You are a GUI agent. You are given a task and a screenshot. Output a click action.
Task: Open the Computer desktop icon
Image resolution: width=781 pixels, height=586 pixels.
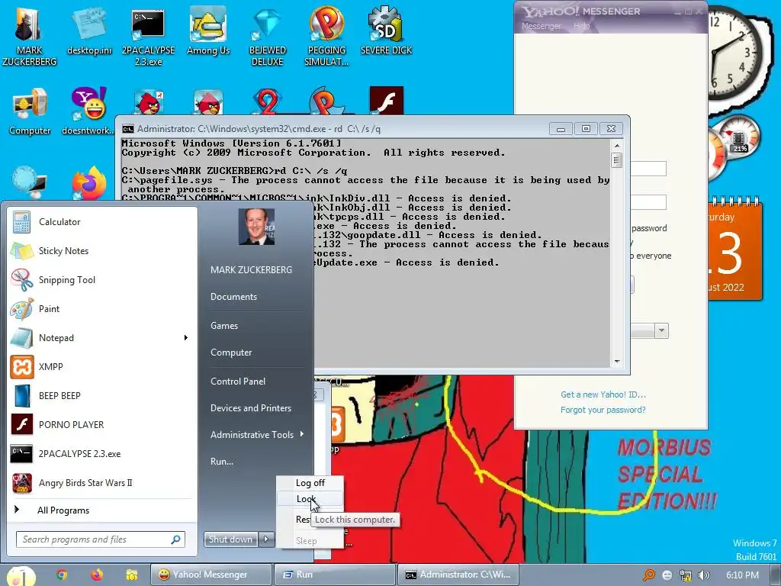pos(30,111)
